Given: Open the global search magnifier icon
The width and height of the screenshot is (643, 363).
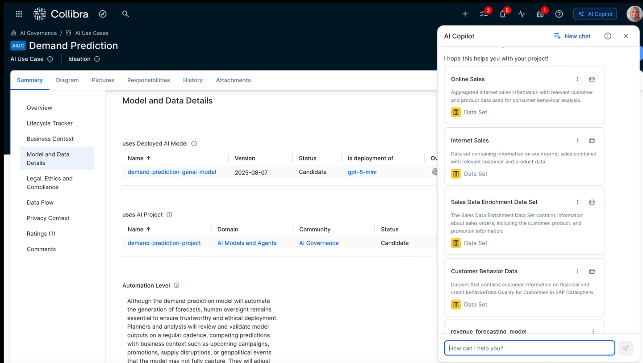Looking at the screenshot, I should [125, 14].
